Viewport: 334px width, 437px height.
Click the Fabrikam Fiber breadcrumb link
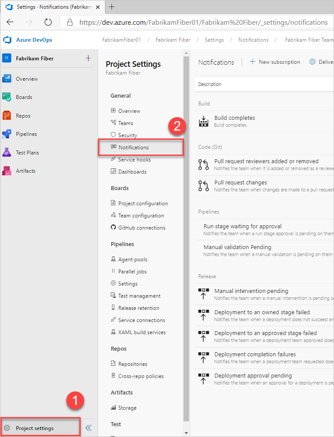point(173,40)
